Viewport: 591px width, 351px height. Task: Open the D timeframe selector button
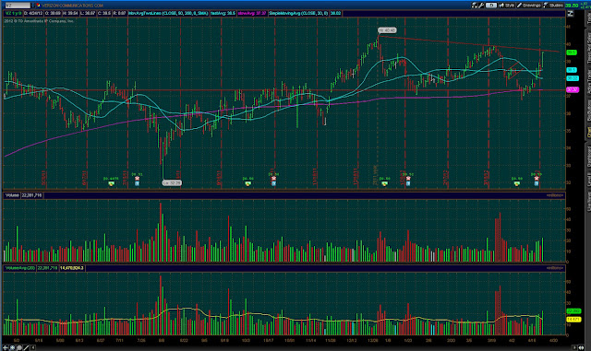click(x=491, y=6)
